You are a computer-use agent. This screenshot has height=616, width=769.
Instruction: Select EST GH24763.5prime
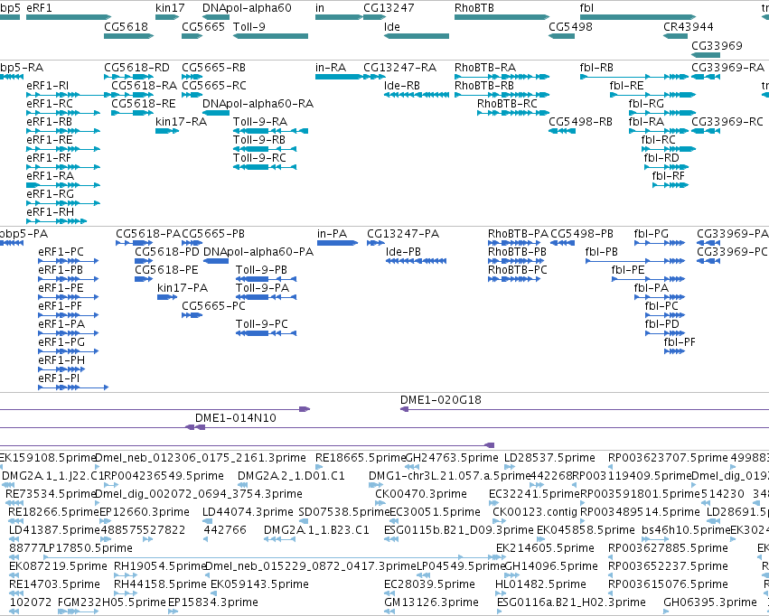[452, 457]
